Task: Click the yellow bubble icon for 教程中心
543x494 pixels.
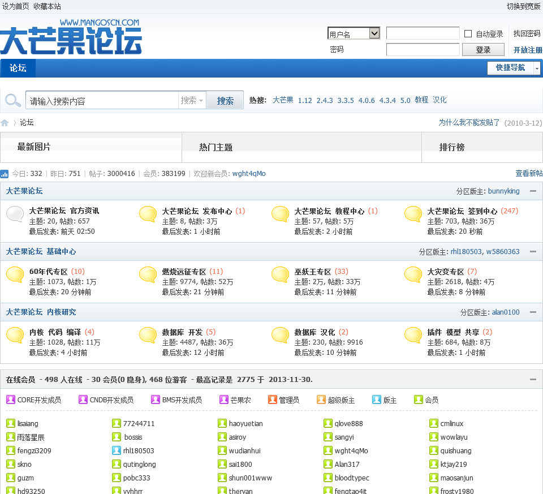Action: (x=280, y=214)
